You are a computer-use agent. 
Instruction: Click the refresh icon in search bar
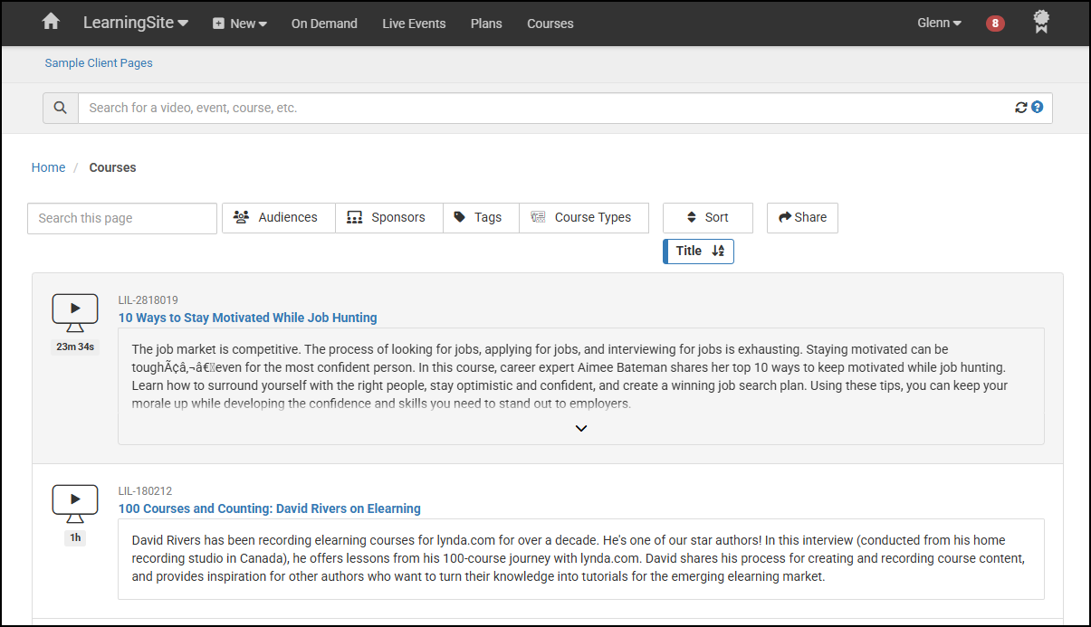click(x=1020, y=108)
